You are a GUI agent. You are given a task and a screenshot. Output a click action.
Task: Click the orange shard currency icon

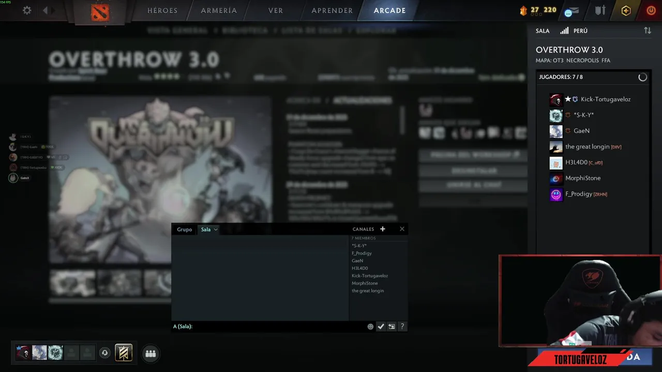coord(523,10)
